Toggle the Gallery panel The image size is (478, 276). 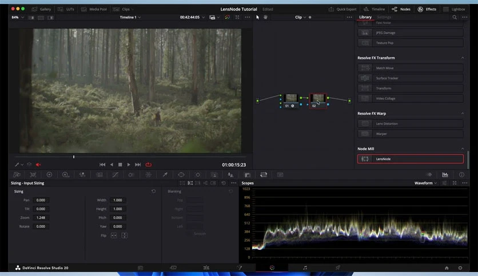pyautogui.click(x=42, y=9)
